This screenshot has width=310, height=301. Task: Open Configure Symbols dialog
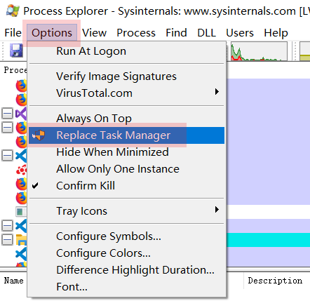[126, 236]
